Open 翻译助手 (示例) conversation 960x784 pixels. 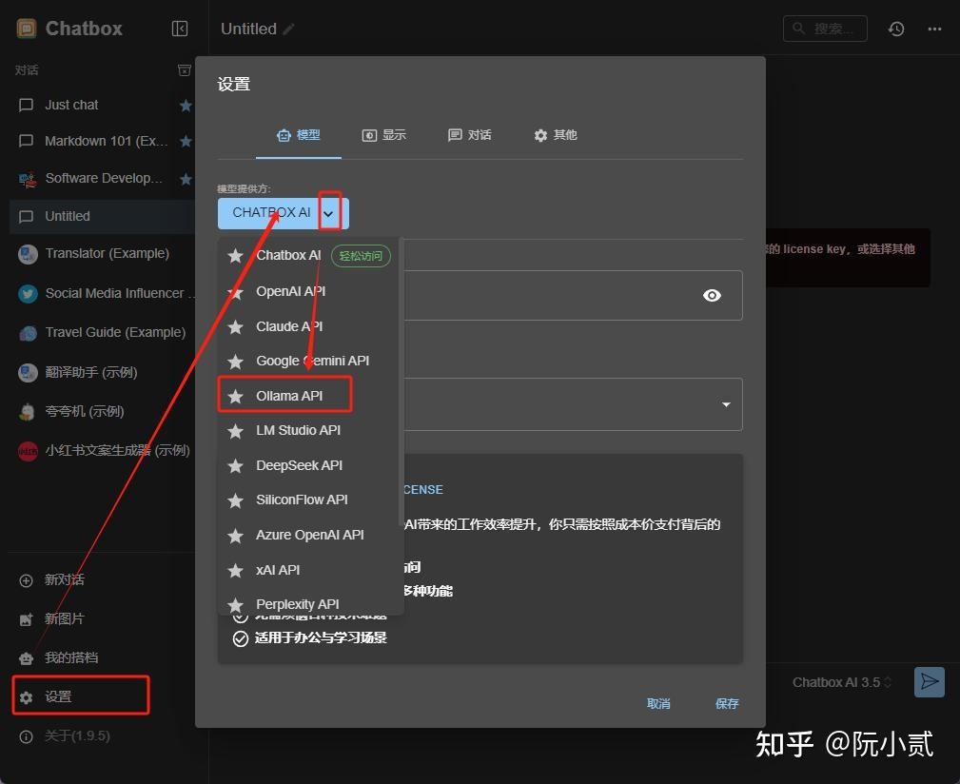pos(102,372)
